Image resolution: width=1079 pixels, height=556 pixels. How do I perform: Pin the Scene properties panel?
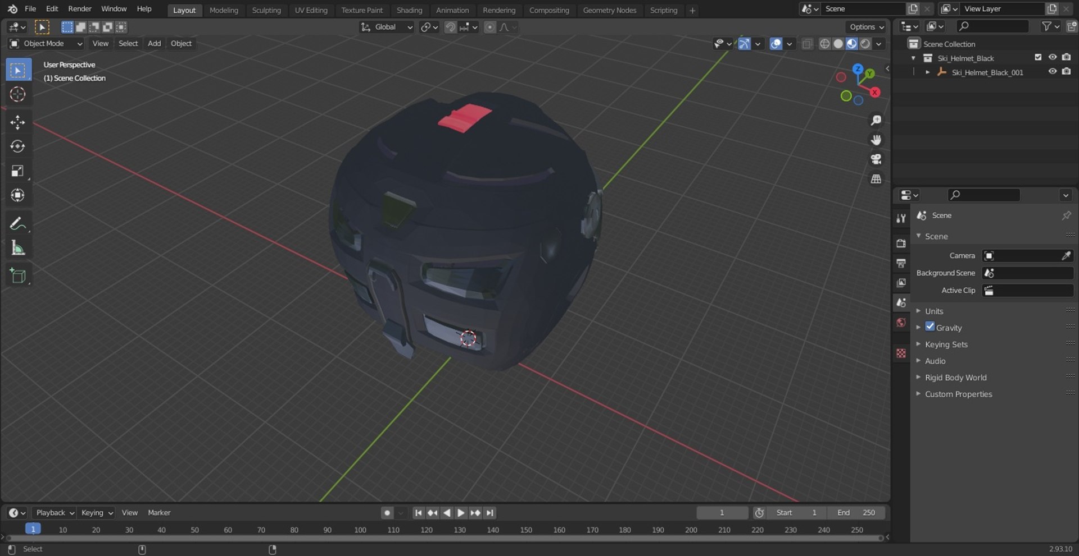pyautogui.click(x=1066, y=215)
